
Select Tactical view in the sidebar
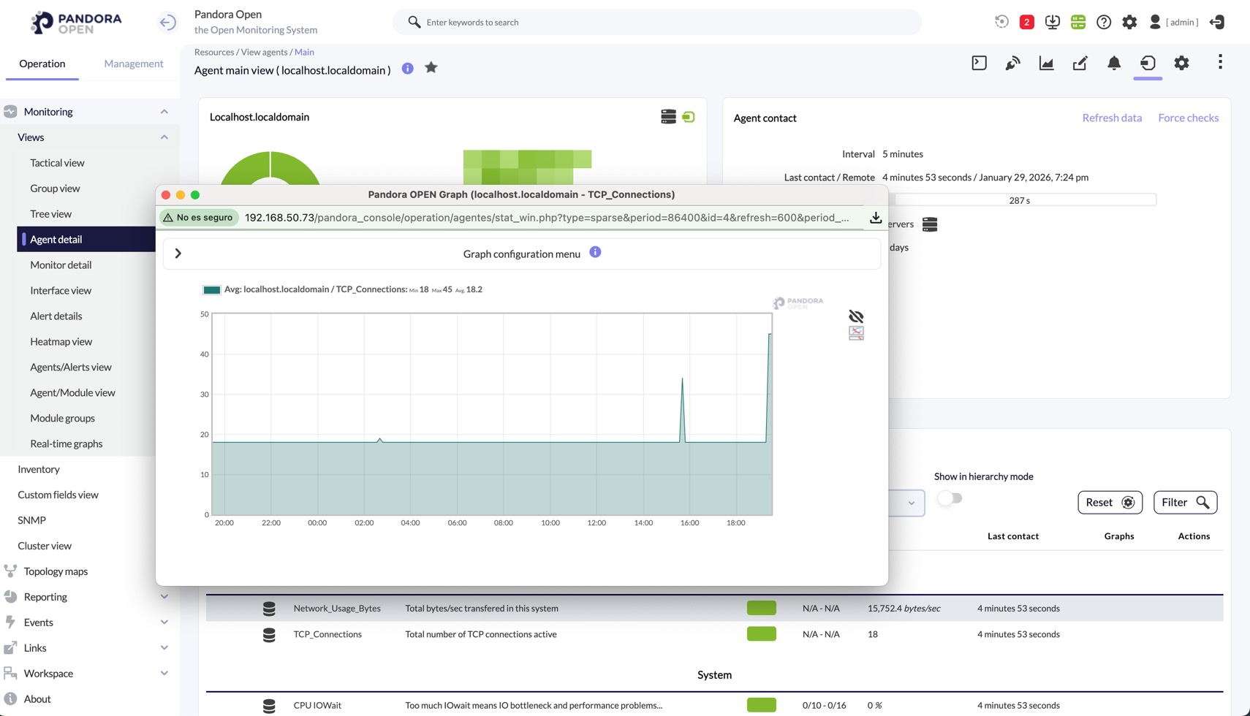(57, 163)
